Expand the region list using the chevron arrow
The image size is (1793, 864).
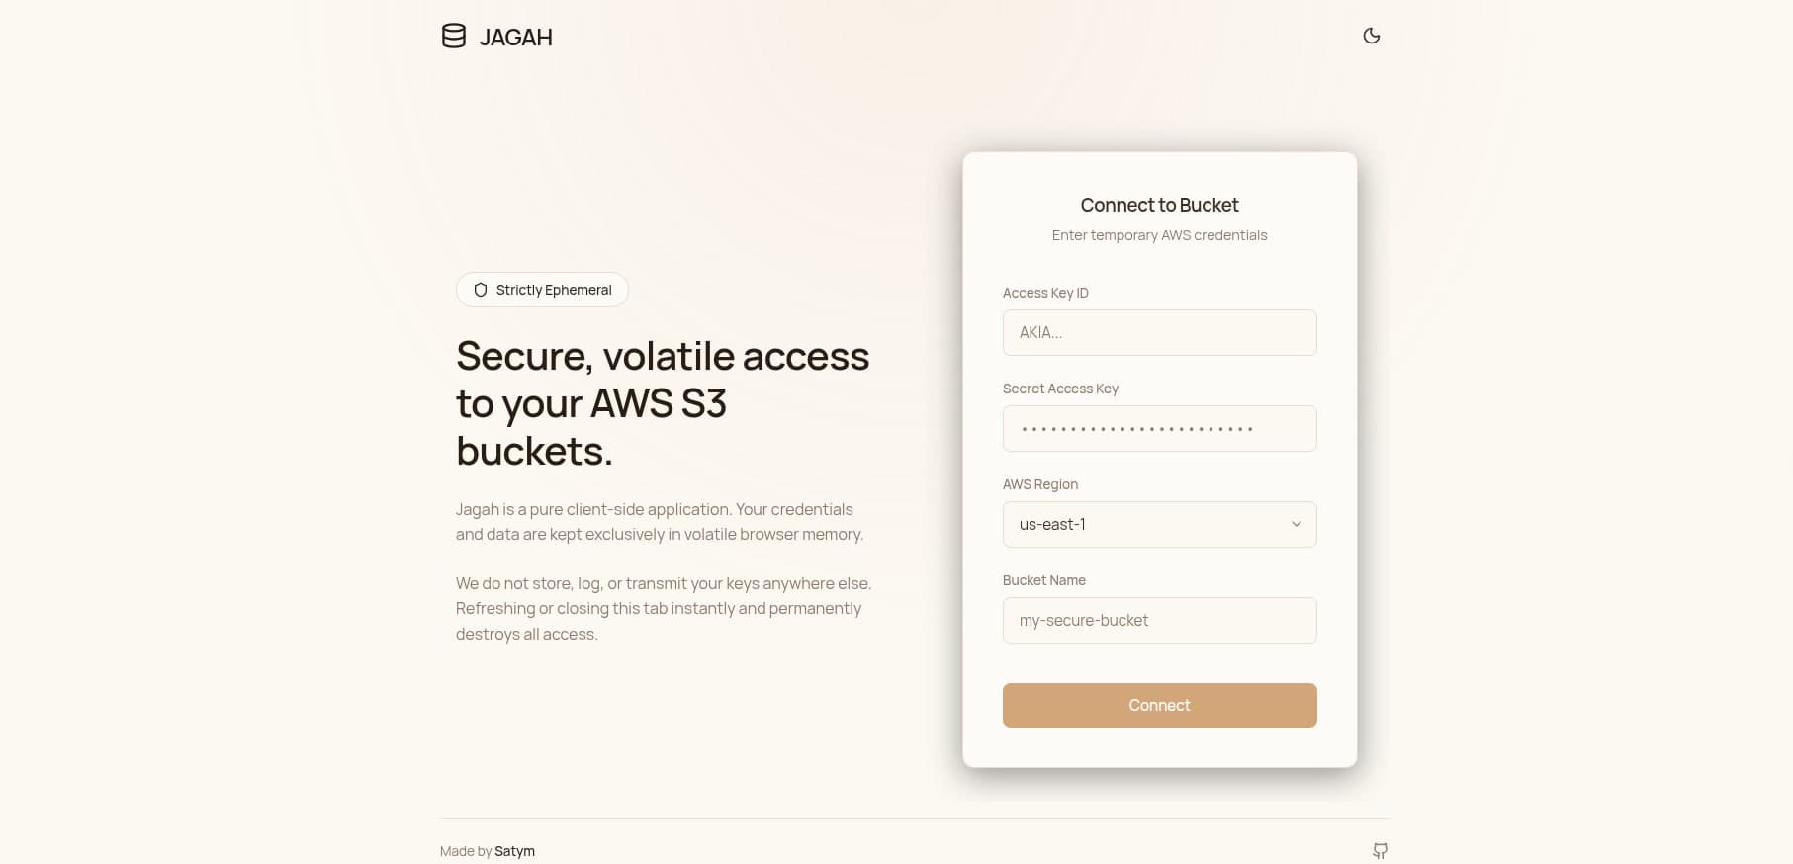point(1296,524)
